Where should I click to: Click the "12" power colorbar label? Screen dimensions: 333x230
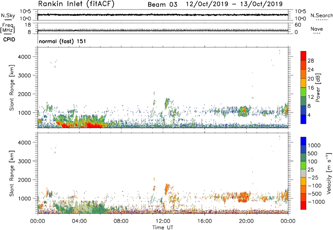pos(311,97)
